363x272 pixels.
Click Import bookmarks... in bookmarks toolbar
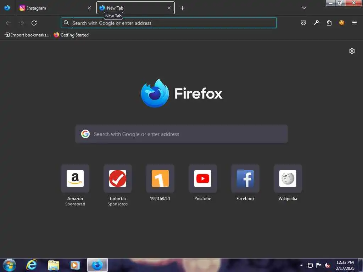[27, 35]
